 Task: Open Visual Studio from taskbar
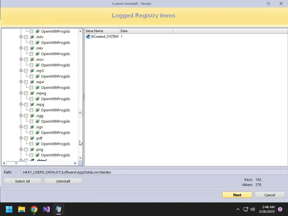(x=46, y=209)
